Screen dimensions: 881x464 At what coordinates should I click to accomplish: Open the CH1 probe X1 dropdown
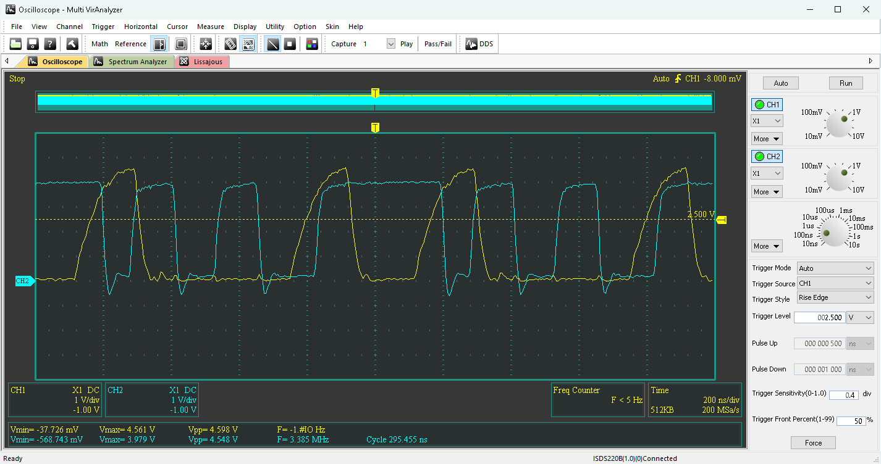tap(767, 121)
